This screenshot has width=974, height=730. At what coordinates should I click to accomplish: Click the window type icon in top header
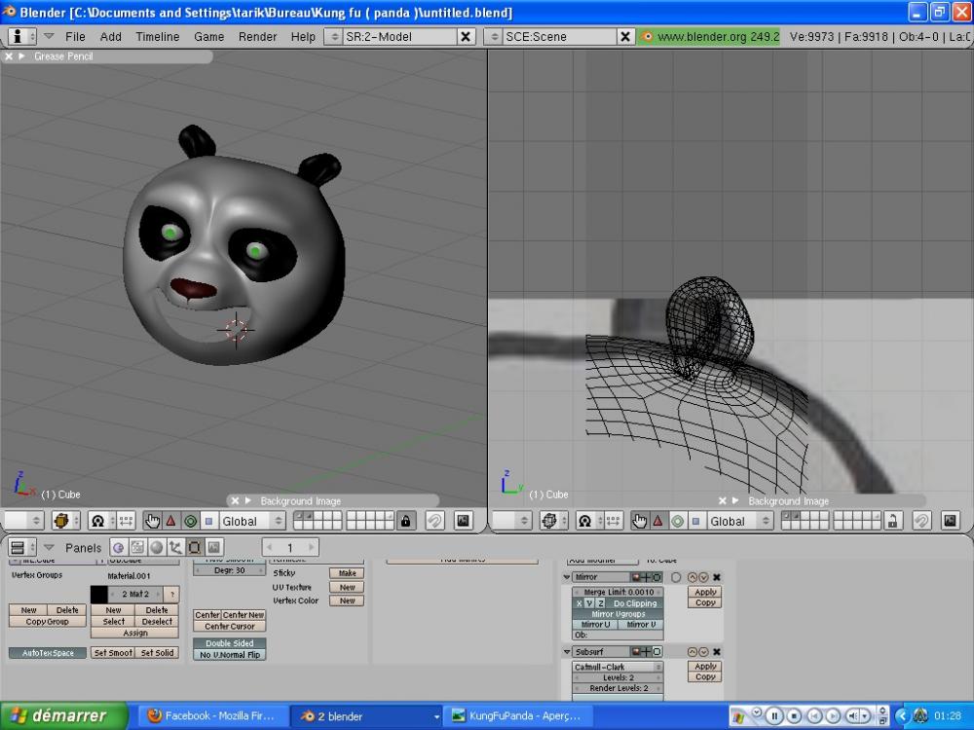click(x=21, y=37)
